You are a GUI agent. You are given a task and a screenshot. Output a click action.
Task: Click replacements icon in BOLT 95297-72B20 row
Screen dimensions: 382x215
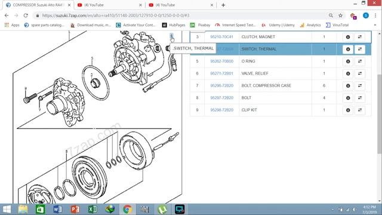click(360, 98)
